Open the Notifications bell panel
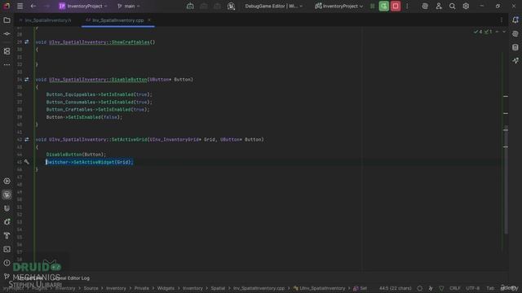Image resolution: width=522 pixels, height=293 pixels. click(x=515, y=20)
